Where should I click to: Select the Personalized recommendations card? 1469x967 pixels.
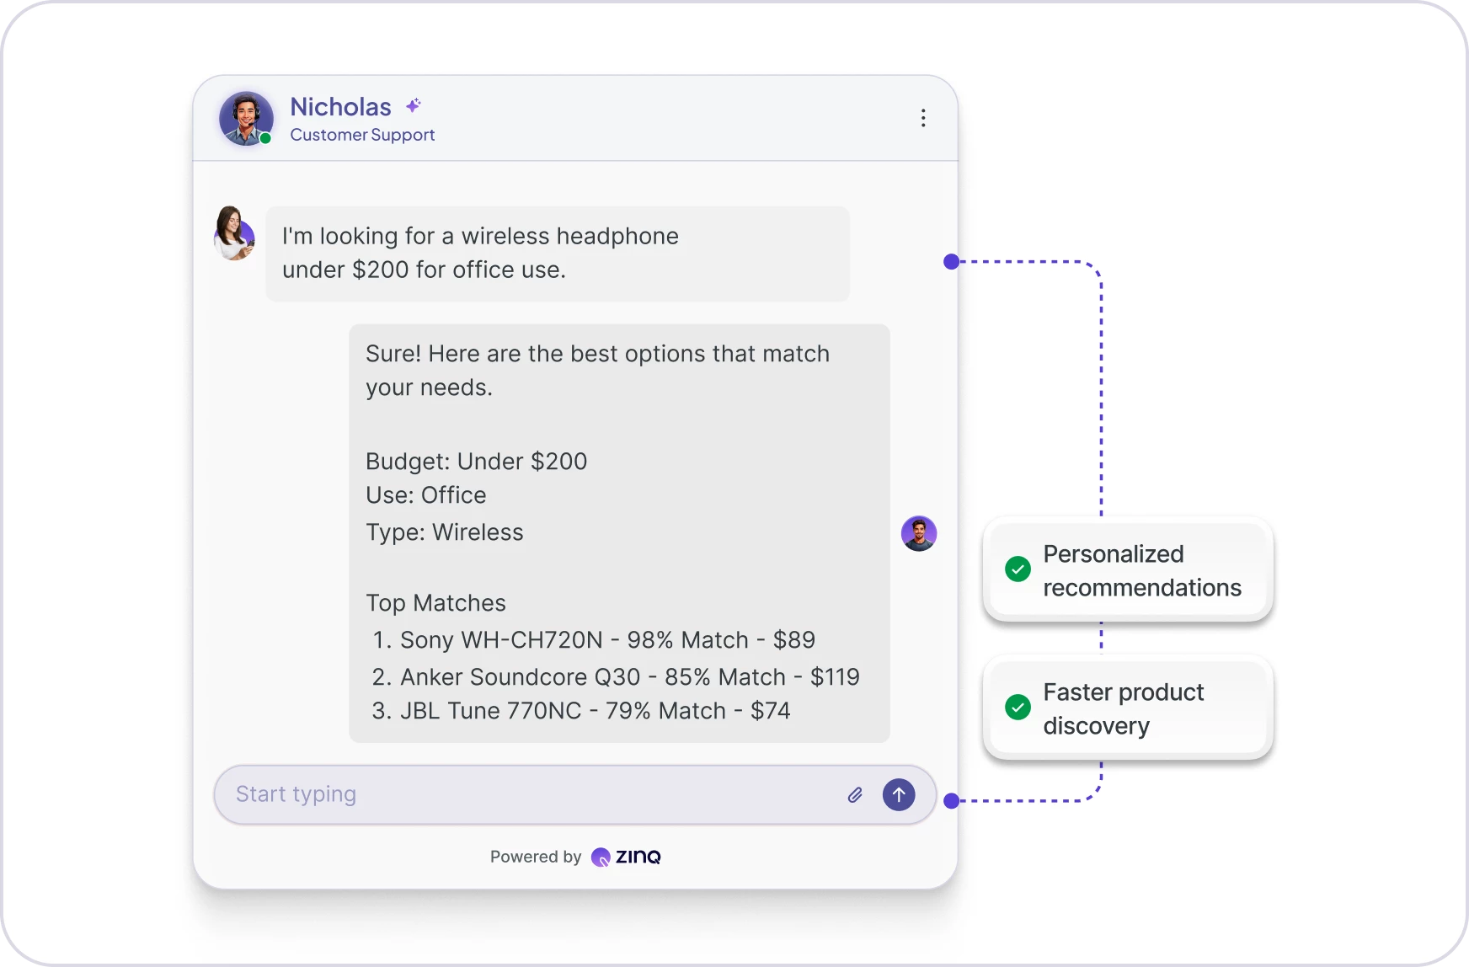coord(1128,569)
